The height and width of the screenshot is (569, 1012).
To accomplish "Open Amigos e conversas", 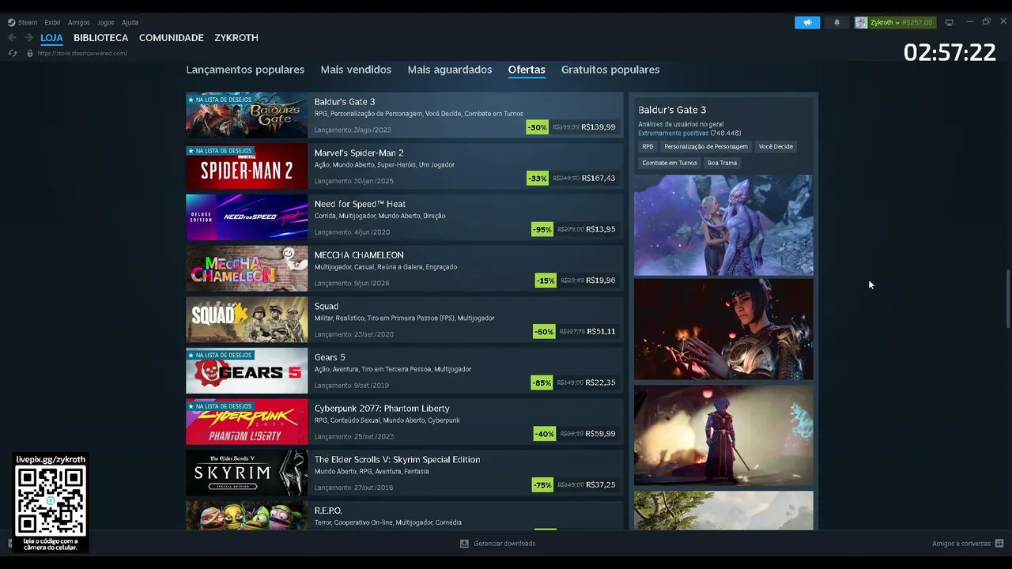I will (x=961, y=544).
